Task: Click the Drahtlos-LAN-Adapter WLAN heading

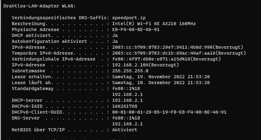Action: (x=39, y=6)
